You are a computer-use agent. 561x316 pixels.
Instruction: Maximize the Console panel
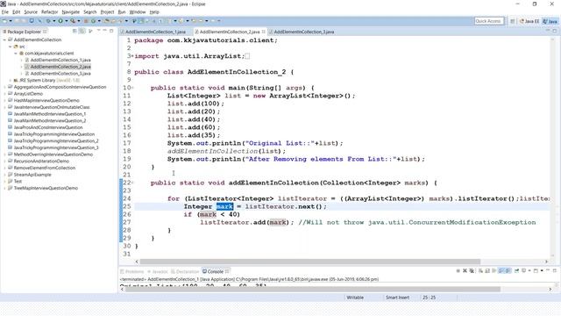coord(555,270)
